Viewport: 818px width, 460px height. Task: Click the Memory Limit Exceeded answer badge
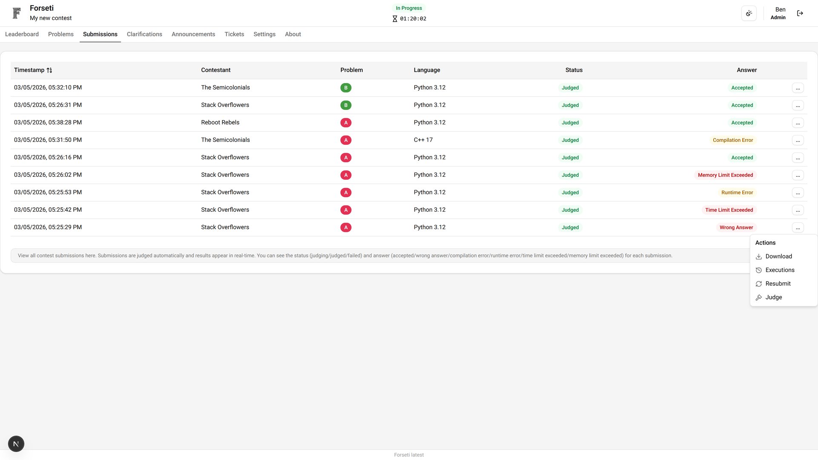(726, 175)
